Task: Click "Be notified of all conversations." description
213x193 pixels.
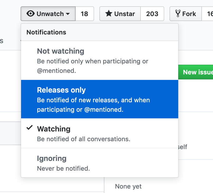Action: pyautogui.click(x=84, y=139)
